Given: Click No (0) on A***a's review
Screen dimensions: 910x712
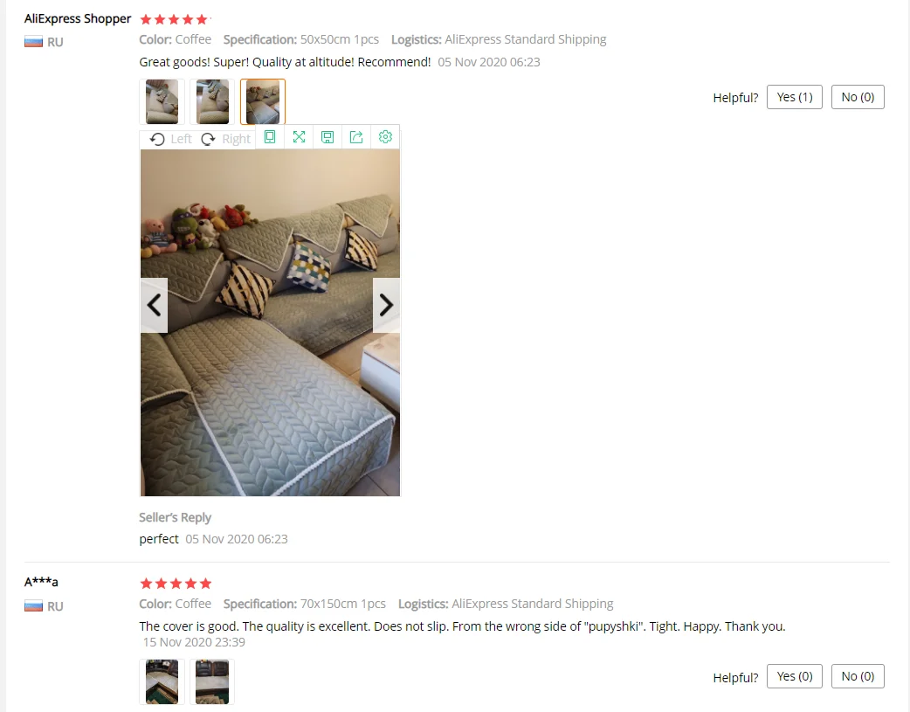Looking at the screenshot, I should 858,676.
